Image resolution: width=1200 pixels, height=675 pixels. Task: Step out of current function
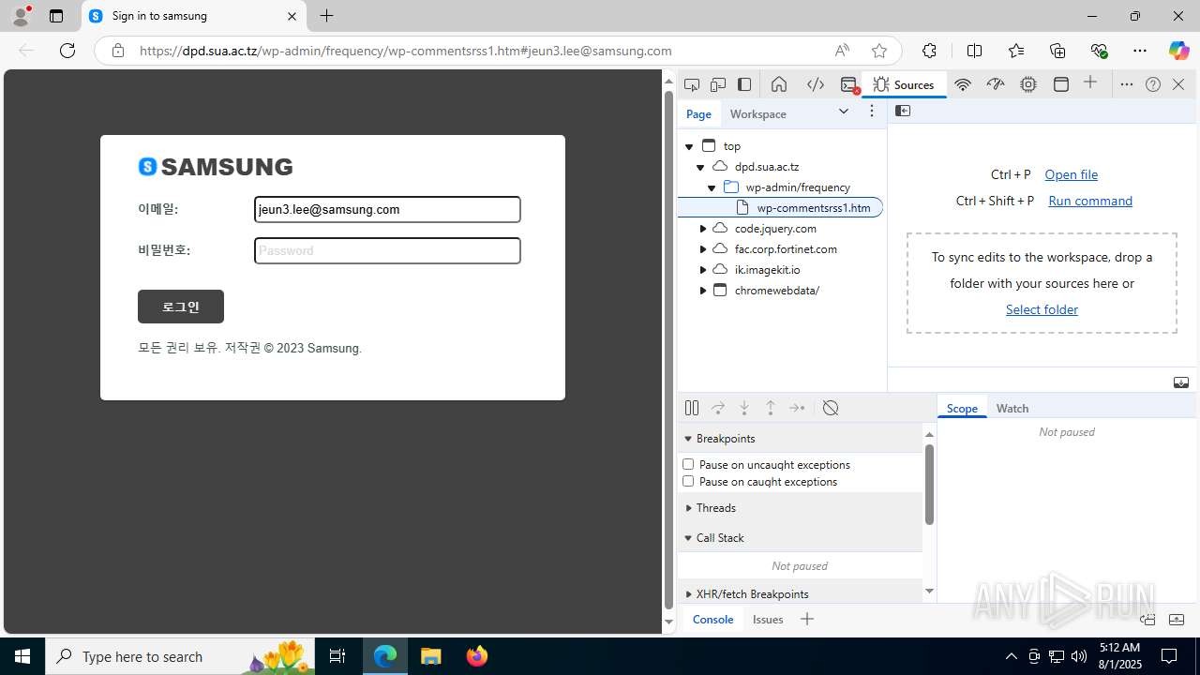[x=771, y=408]
